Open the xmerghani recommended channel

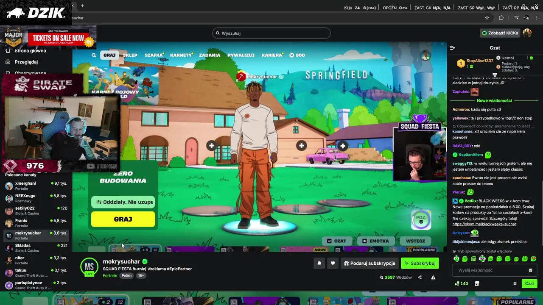click(36, 186)
